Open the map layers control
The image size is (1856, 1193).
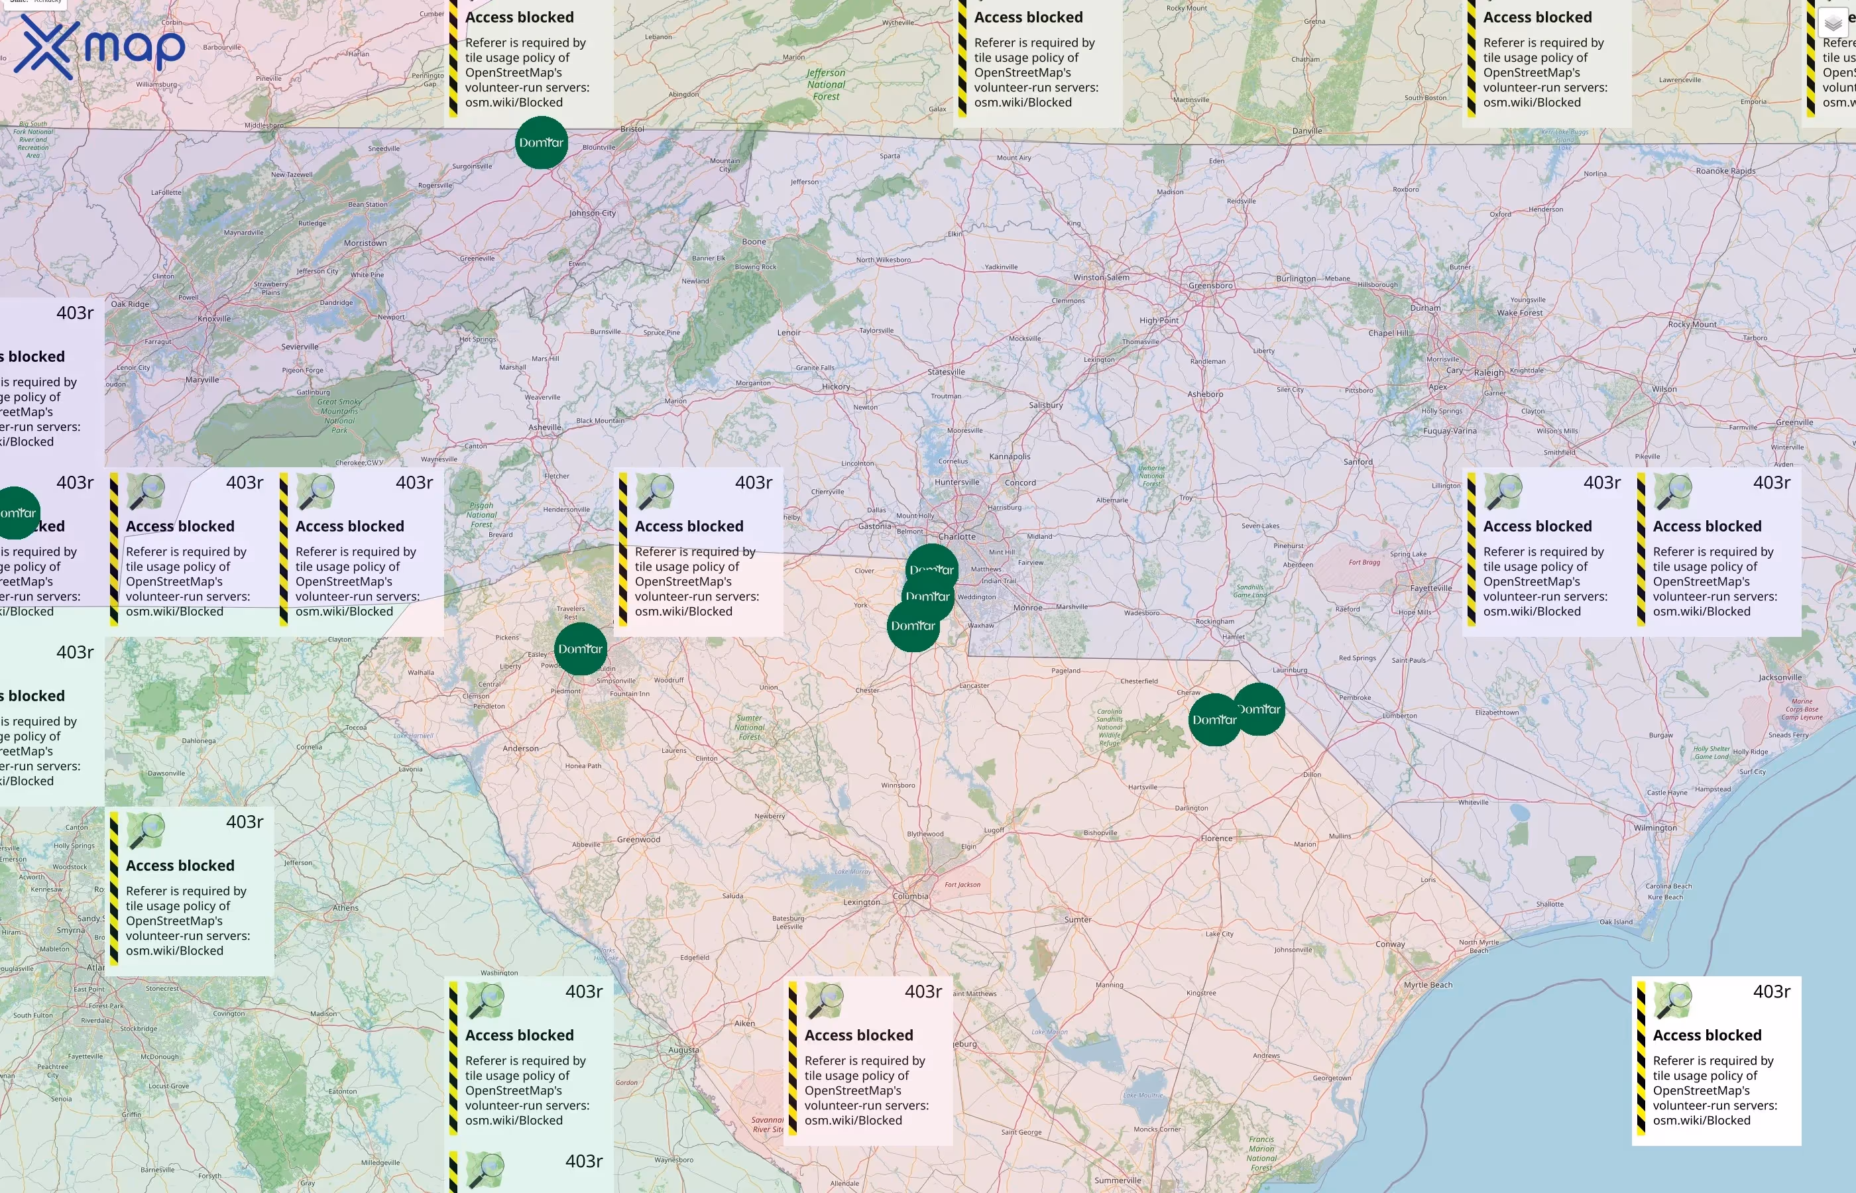[x=1833, y=23]
